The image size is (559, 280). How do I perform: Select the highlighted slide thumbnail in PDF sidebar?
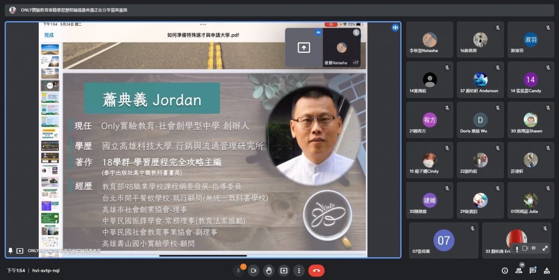(50, 86)
